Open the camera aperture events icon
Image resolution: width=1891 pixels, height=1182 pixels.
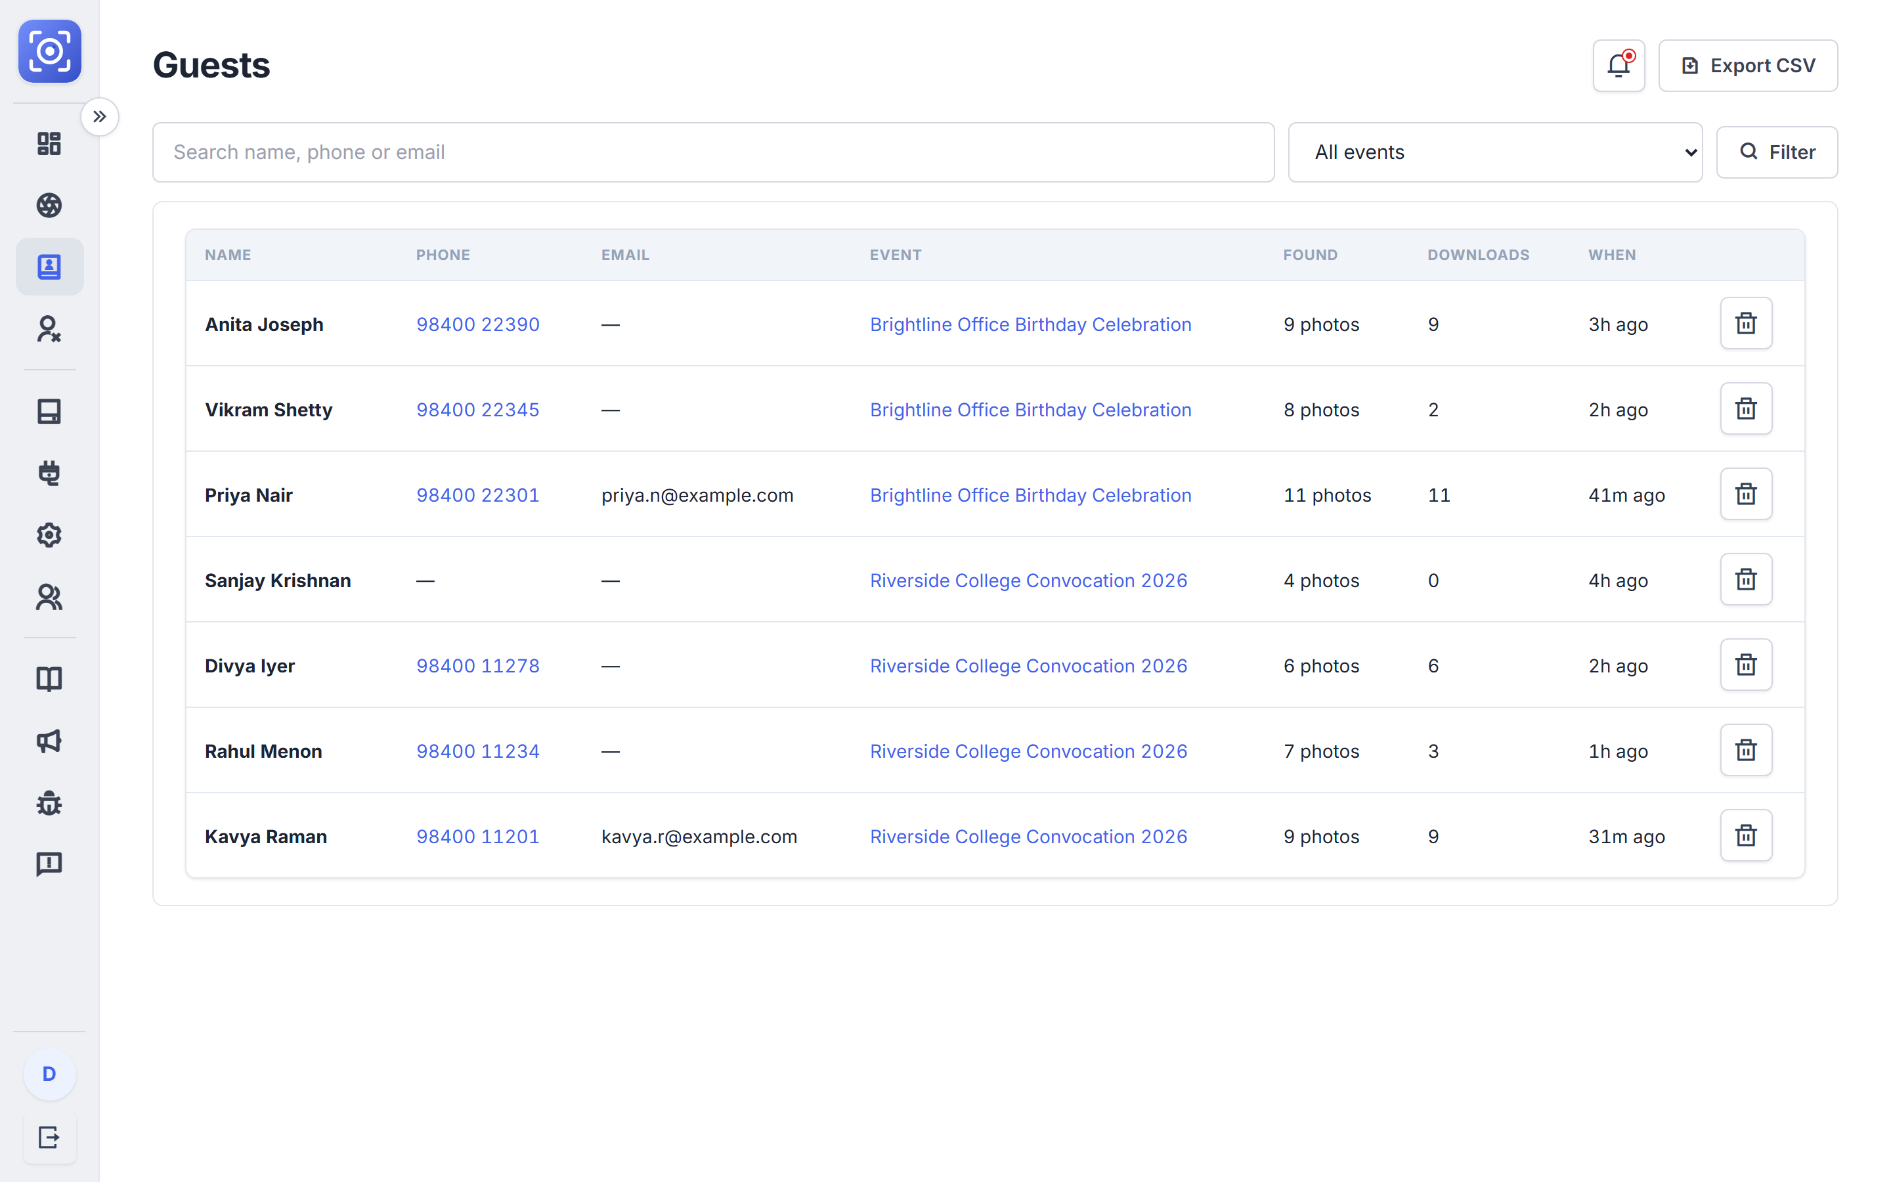[x=49, y=206]
